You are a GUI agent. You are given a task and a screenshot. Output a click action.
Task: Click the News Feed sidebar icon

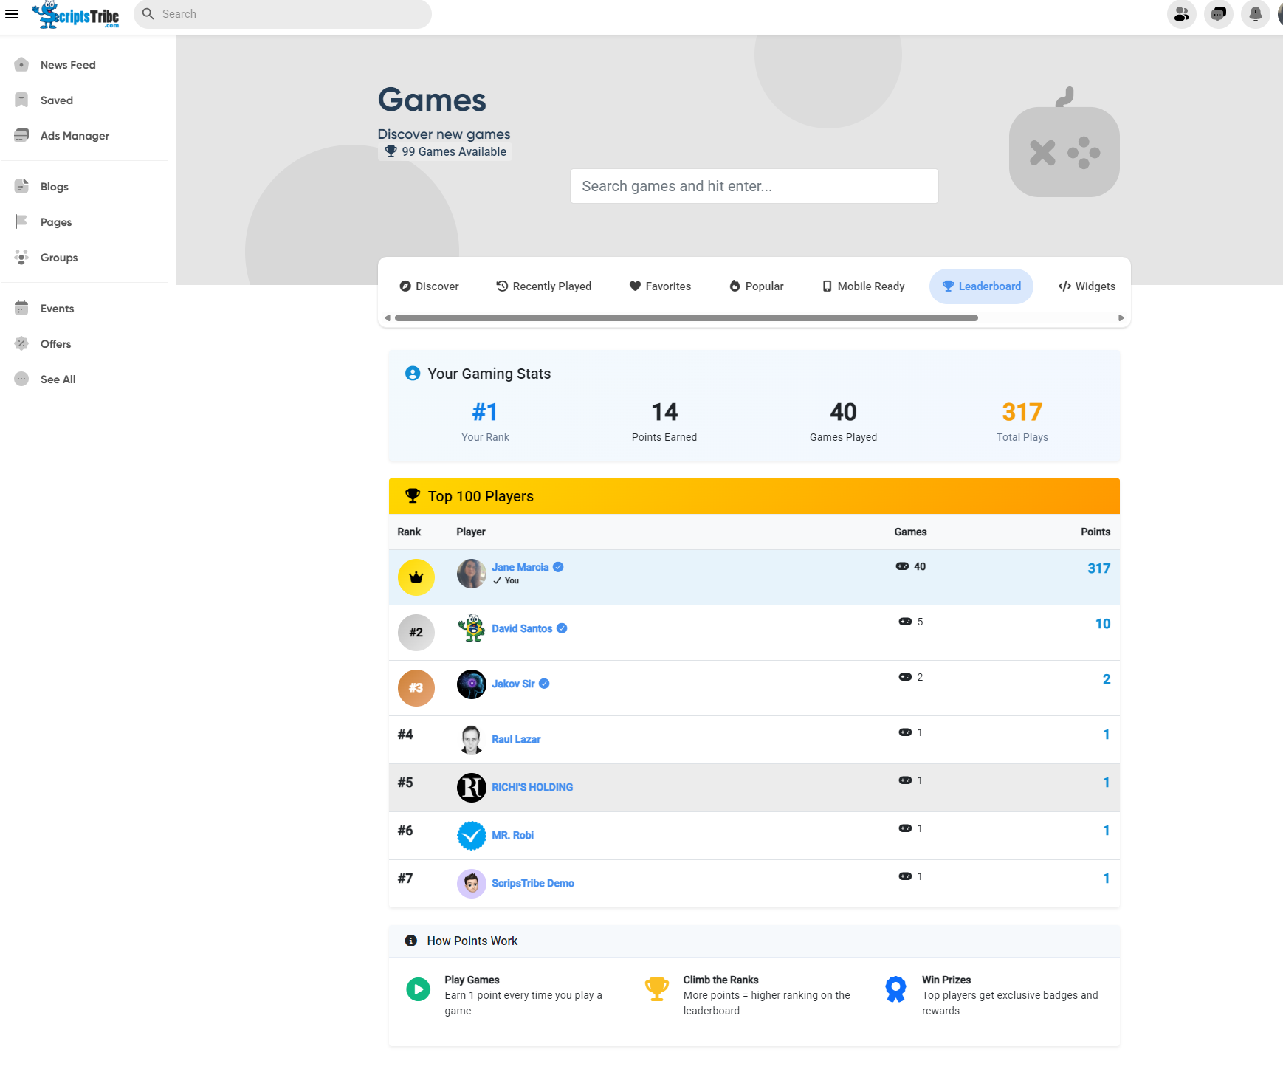click(x=21, y=65)
